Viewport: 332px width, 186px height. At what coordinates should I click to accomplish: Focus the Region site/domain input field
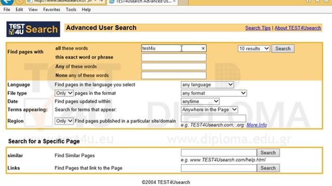[x=213, y=118]
